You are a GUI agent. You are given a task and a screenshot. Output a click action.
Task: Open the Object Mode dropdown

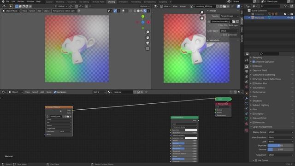[11, 11]
